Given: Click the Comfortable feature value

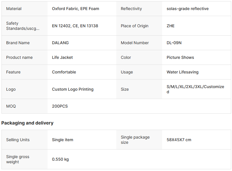Looking at the screenshot, I should pyautogui.click(x=64, y=72).
